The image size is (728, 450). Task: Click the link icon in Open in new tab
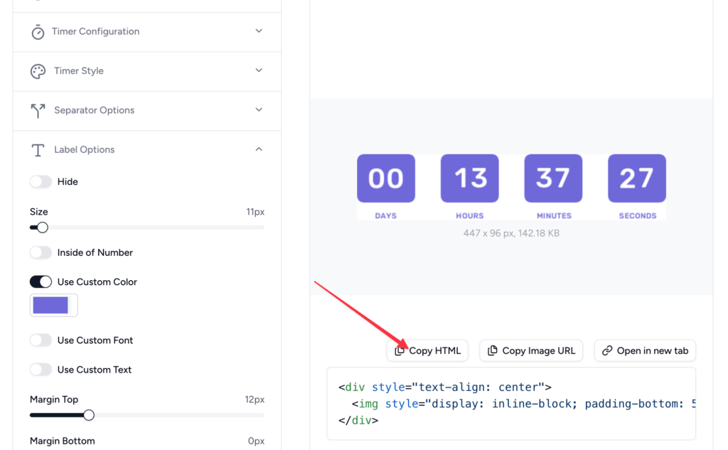(609, 350)
